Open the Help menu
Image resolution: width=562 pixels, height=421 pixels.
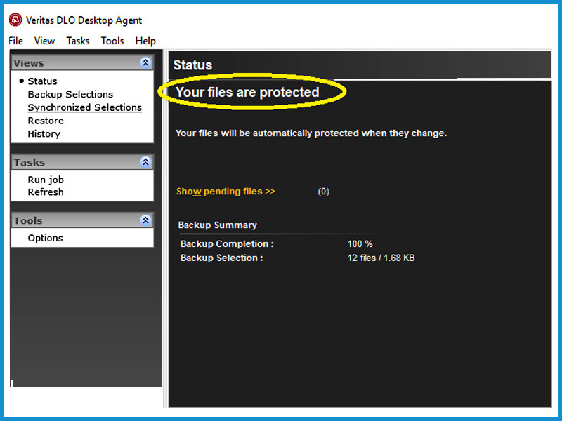click(x=145, y=41)
